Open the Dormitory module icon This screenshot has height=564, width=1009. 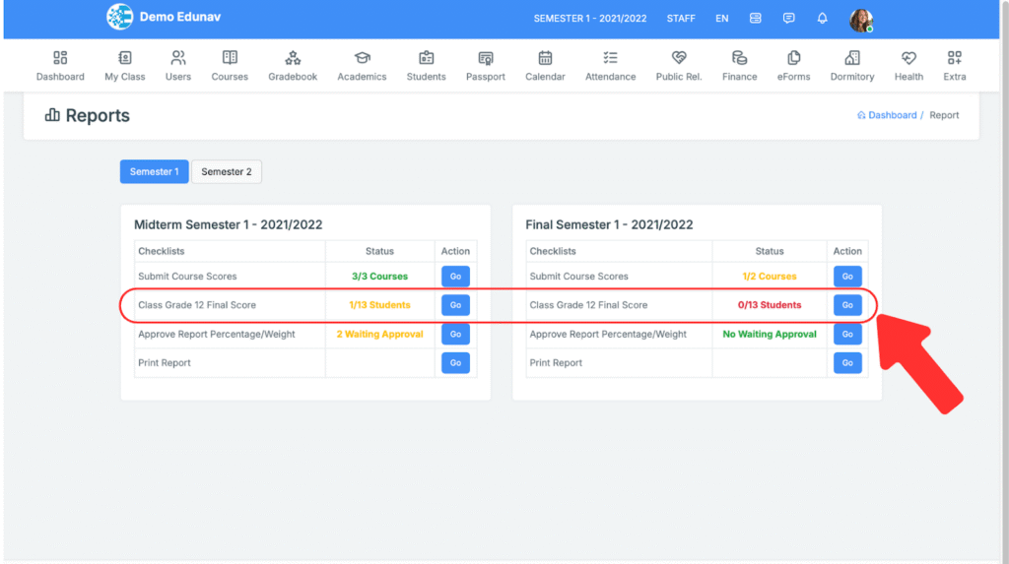point(851,58)
